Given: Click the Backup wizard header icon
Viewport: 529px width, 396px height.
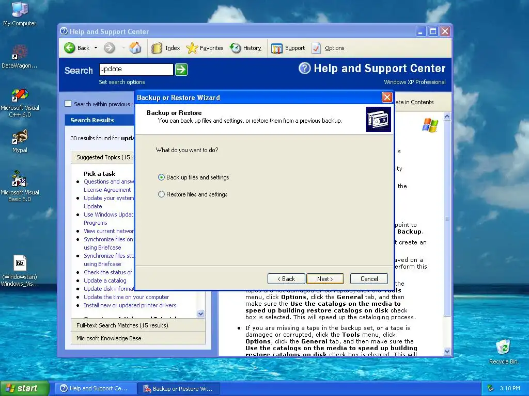Looking at the screenshot, I should [378, 120].
